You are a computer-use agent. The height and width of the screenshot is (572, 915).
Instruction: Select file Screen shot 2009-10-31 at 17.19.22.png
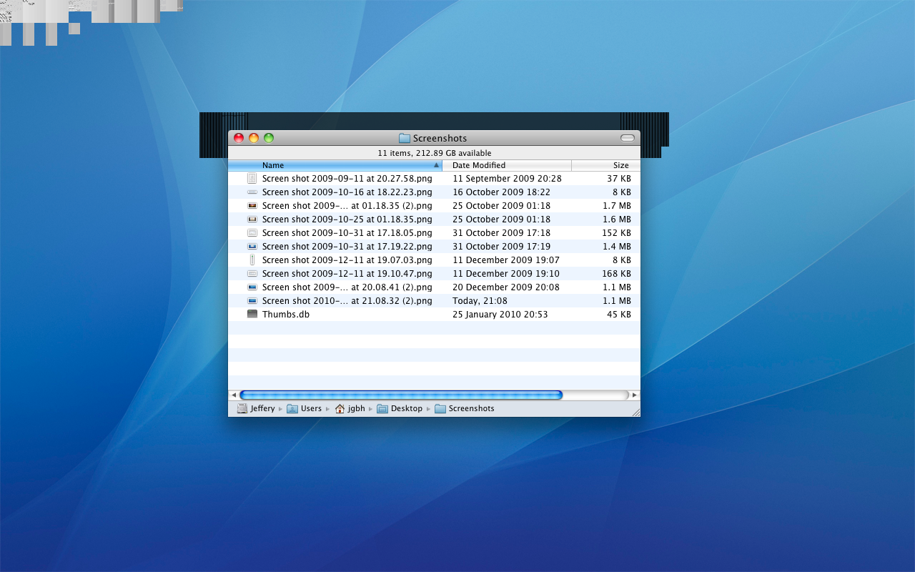(x=347, y=247)
